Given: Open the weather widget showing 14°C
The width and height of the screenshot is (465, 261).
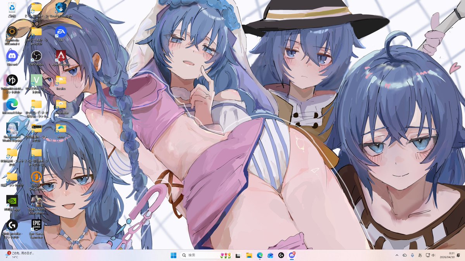Looking at the screenshot, I should point(19,255).
